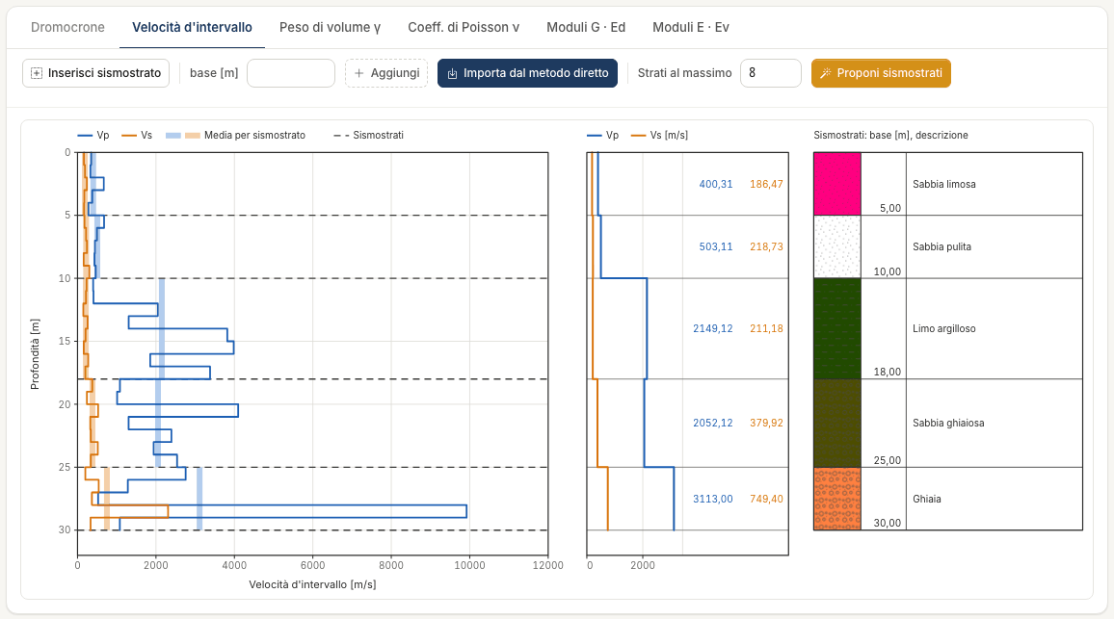
Task: Click Vs value 211,18
Action: click(x=766, y=328)
